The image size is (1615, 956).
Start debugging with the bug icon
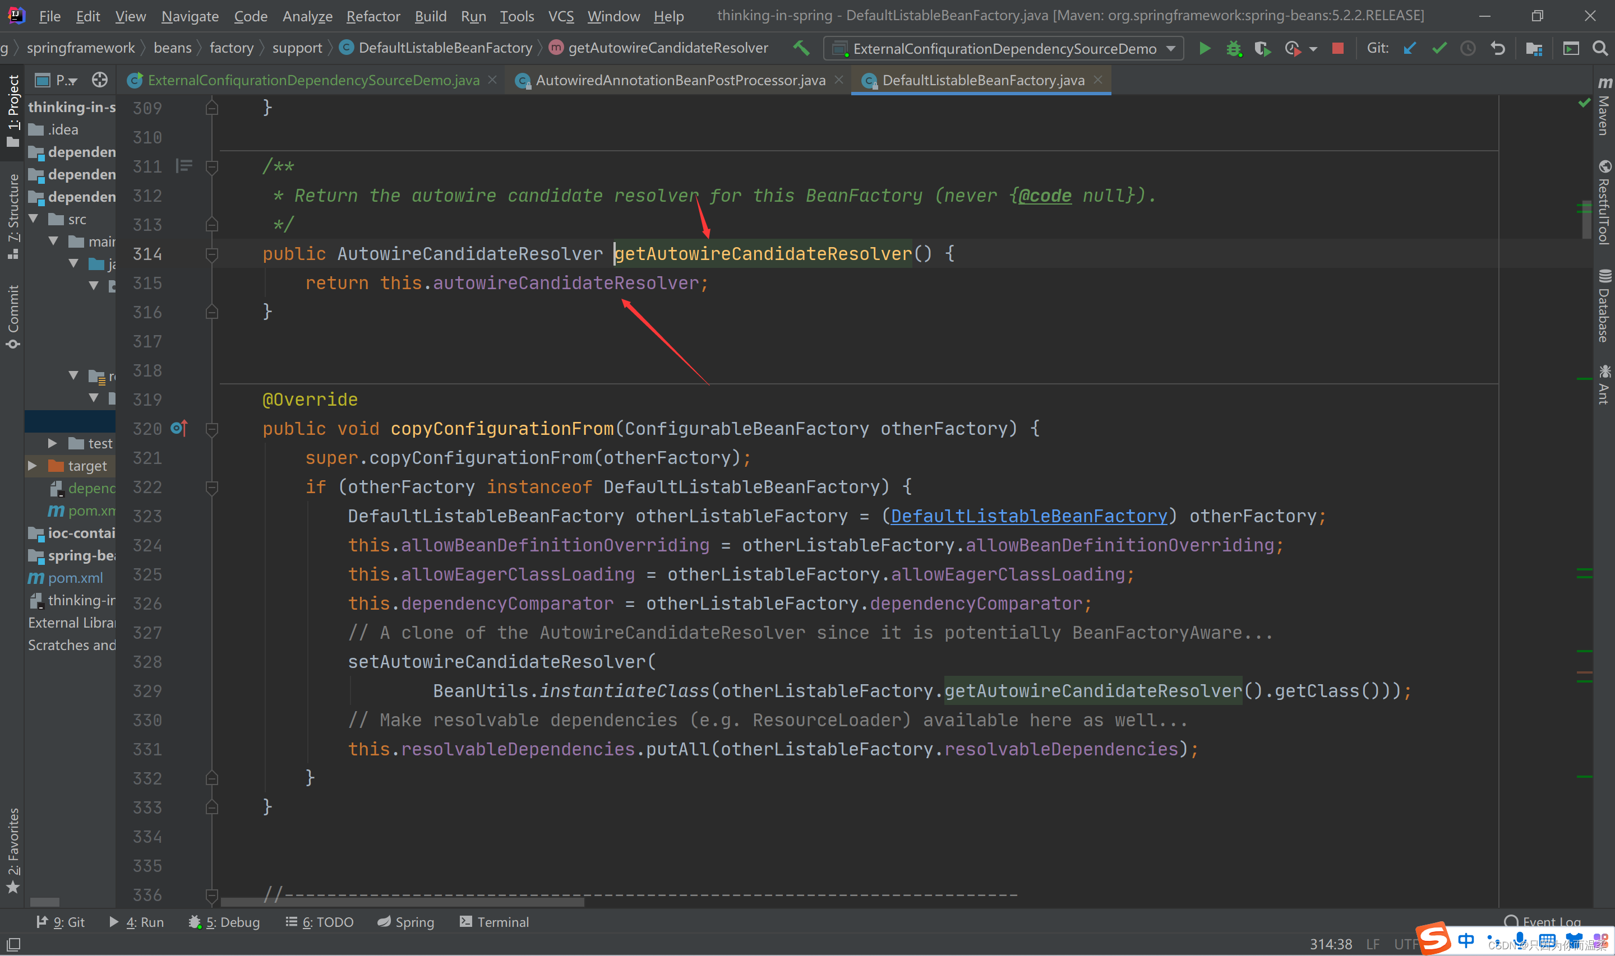(1233, 48)
